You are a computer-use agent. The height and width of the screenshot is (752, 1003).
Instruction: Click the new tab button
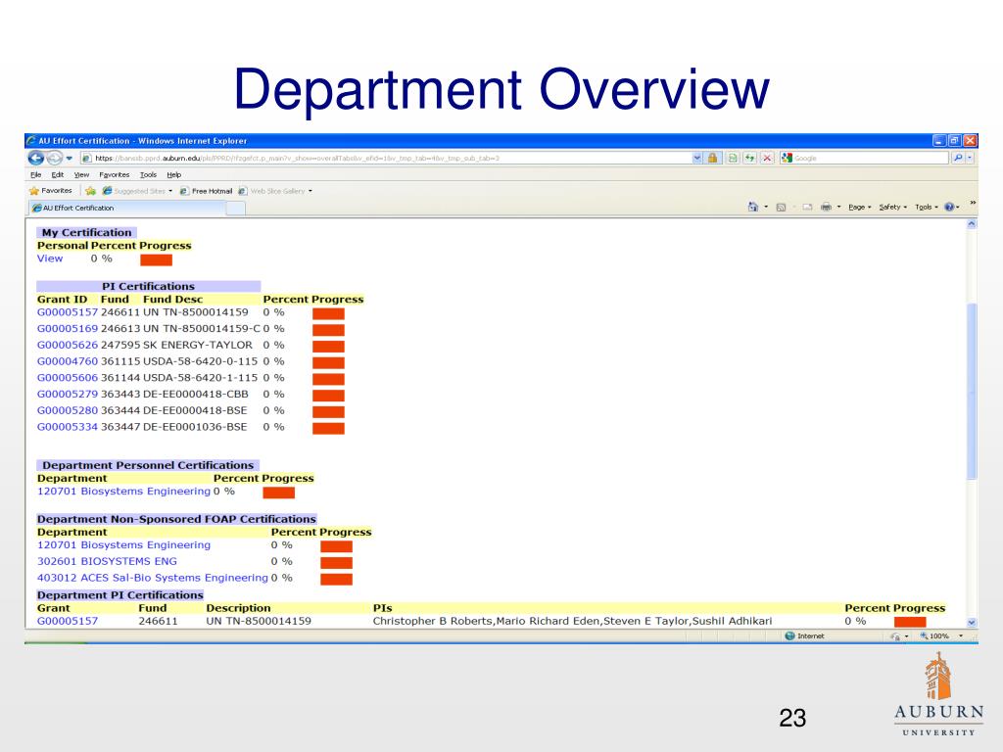pos(235,208)
